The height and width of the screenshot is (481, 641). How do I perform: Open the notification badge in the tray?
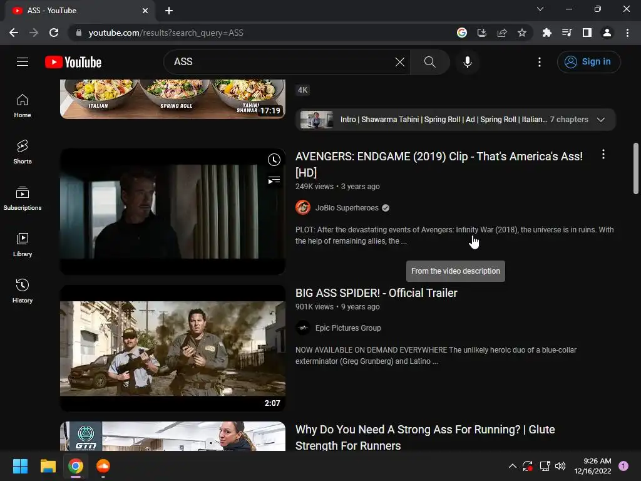[623, 466]
